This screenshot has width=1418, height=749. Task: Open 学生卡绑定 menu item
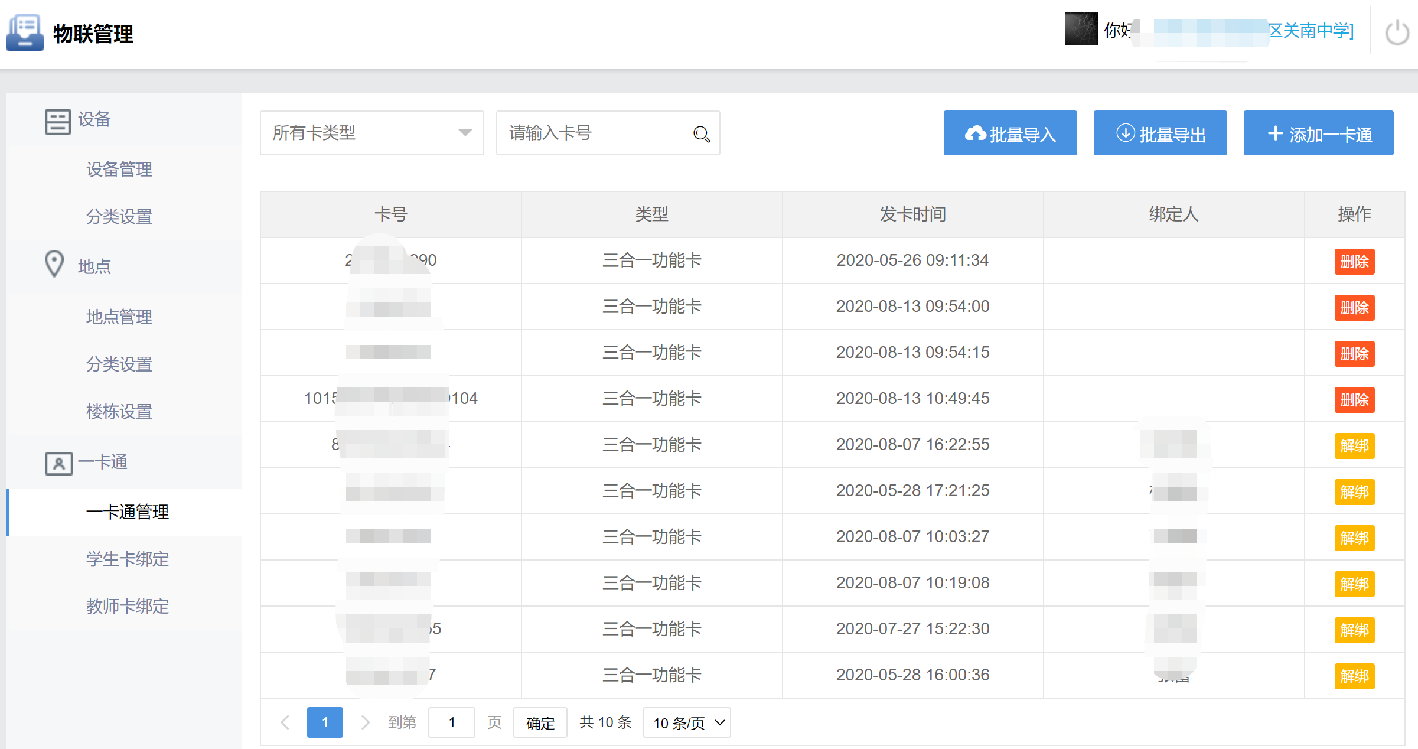click(128, 559)
